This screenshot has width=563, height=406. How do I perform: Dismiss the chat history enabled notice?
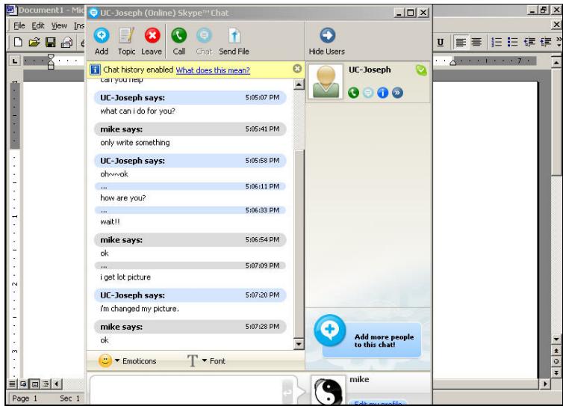pos(297,69)
